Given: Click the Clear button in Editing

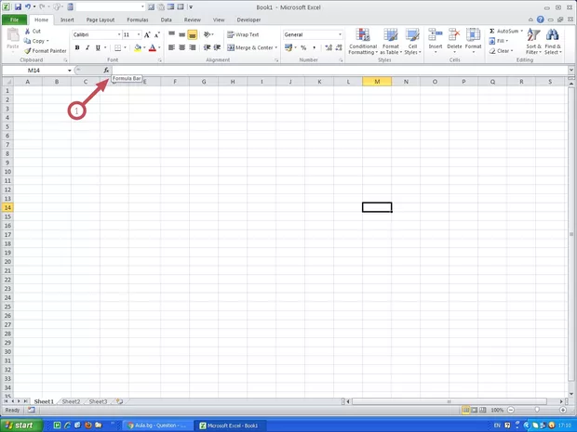Looking at the screenshot, I should (x=500, y=51).
